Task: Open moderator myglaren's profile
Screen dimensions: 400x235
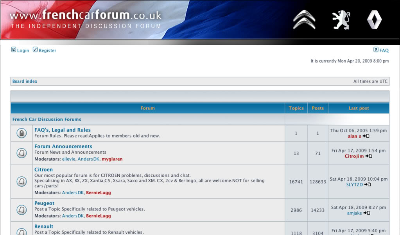Action: (x=112, y=159)
